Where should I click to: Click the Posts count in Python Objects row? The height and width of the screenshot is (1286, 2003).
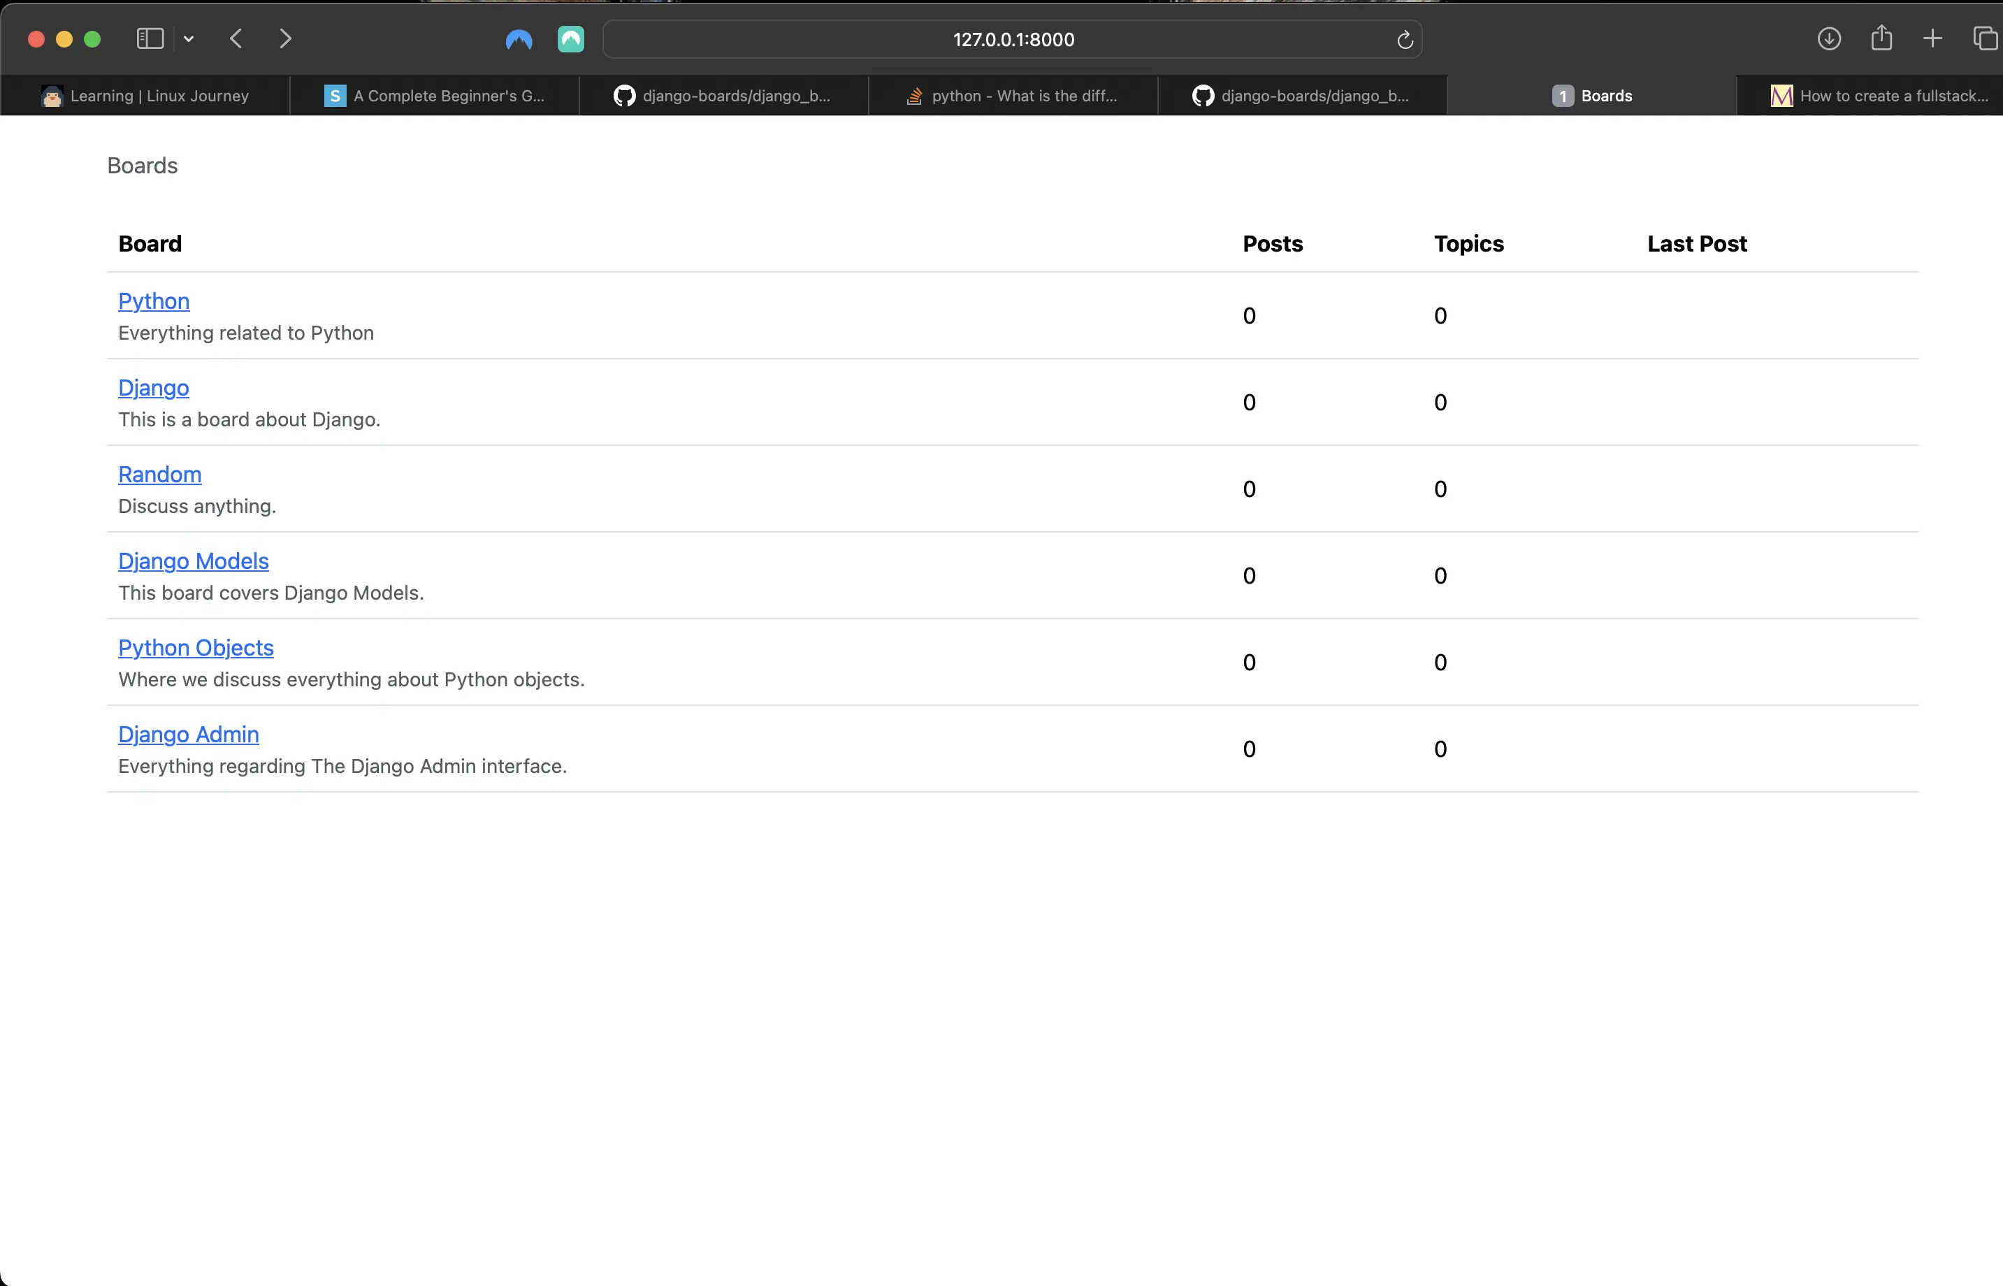click(1249, 663)
